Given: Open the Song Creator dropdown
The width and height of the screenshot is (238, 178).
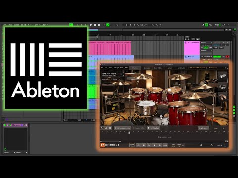Looking at the screenshot, I should (x=203, y=128).
